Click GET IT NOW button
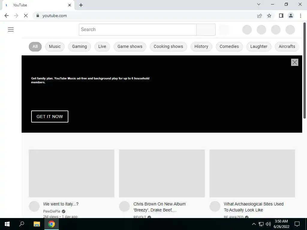Image resolution: width=307 pixels, height=230 pixels. pos(50,116)
